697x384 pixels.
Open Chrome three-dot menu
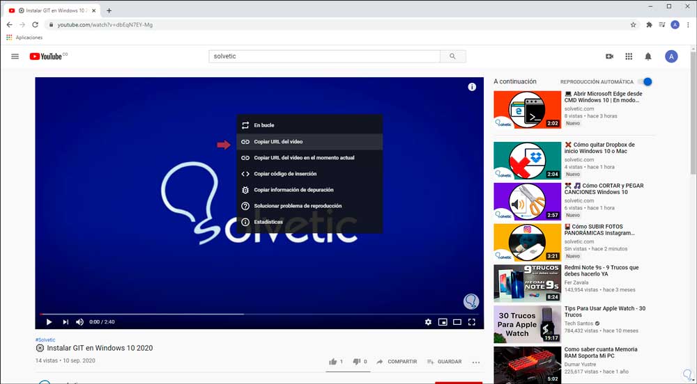[x=688, y=25]
